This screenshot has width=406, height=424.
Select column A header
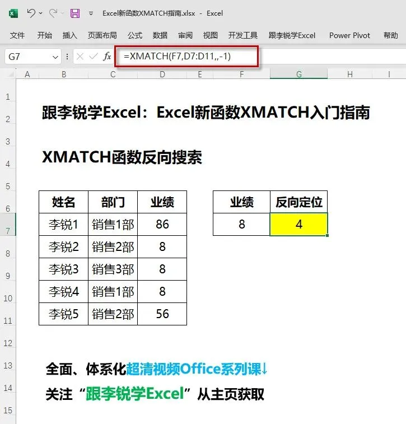[27, 74]
